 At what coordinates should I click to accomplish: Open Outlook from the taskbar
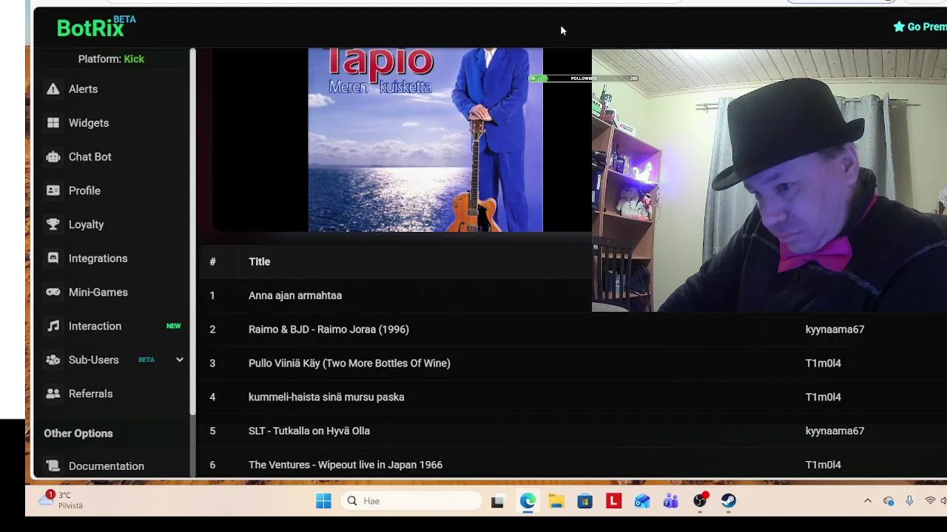[x=642, y=501]
